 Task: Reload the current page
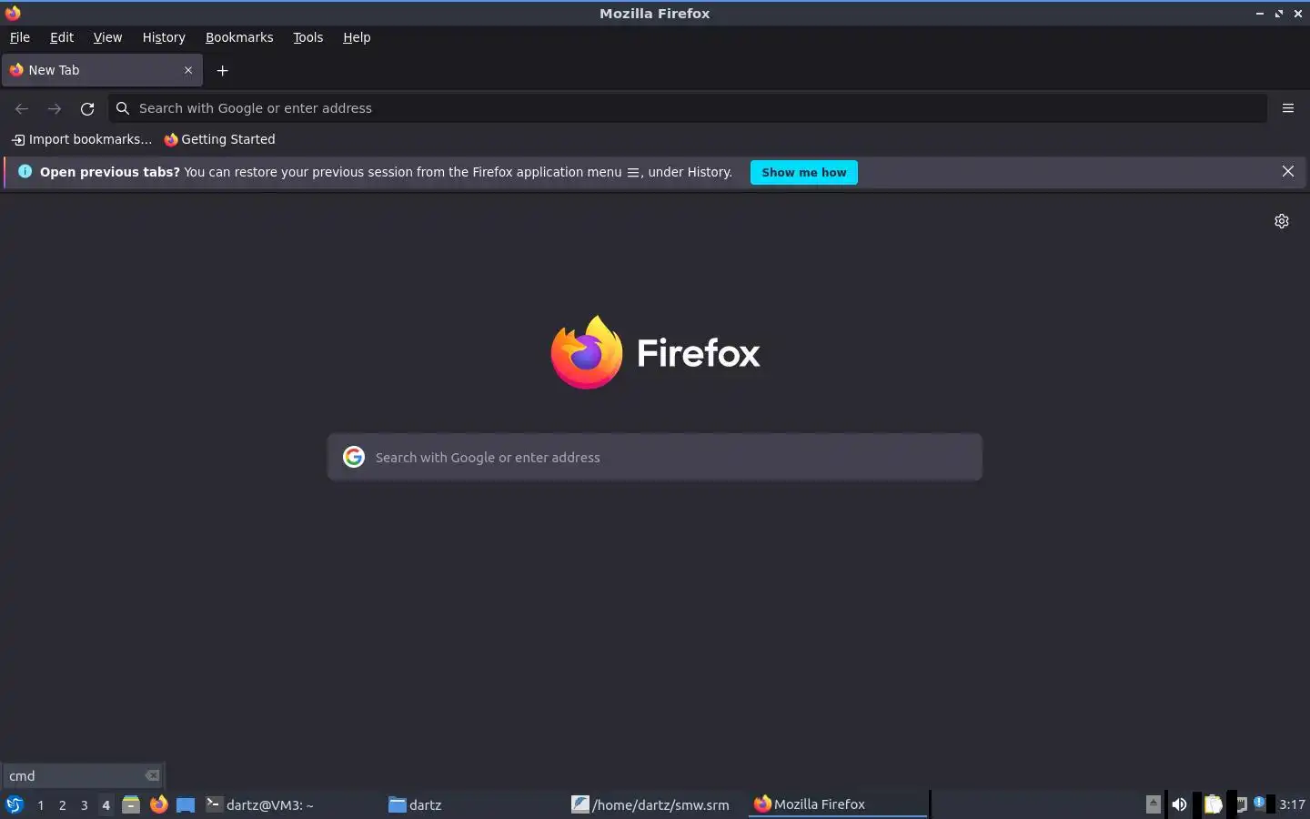87,108
